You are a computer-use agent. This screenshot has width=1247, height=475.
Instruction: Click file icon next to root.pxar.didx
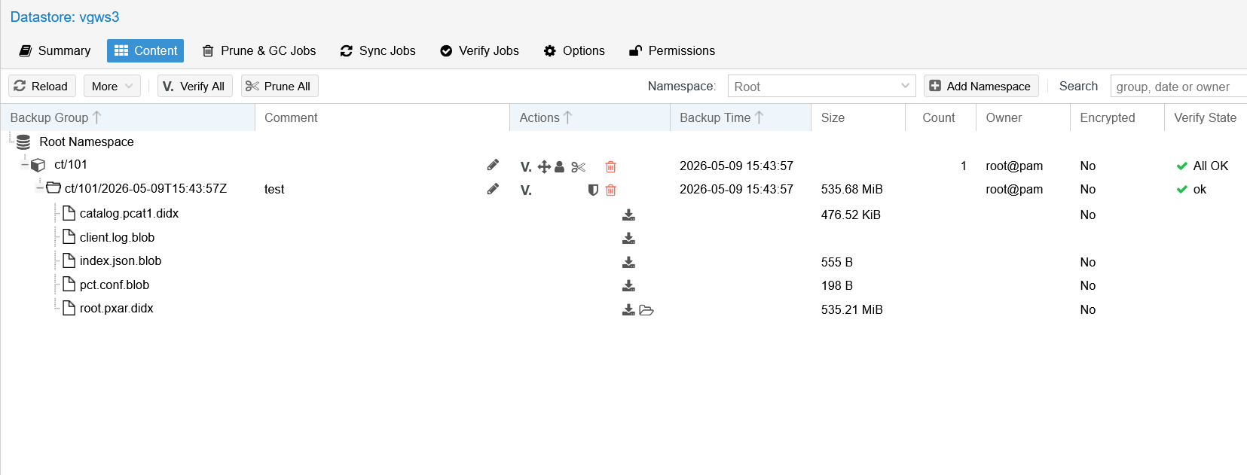(x=69, y=308)
